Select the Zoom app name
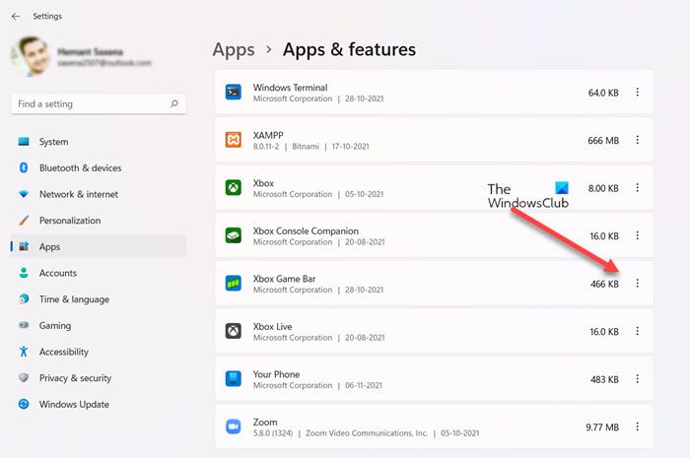The image size is (690, 458). coord(265,422)
